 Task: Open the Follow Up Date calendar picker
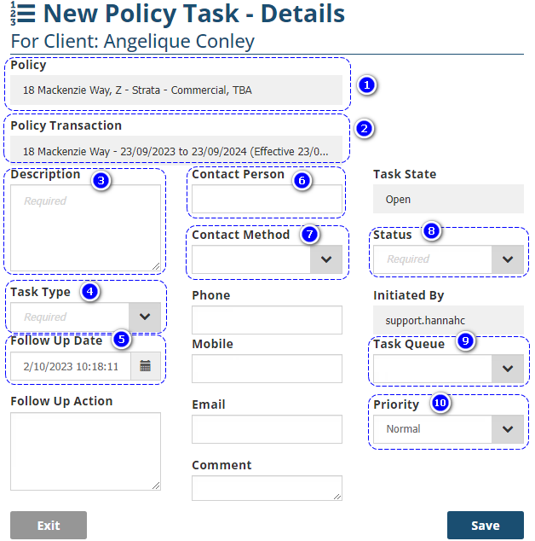coord(146,365)
